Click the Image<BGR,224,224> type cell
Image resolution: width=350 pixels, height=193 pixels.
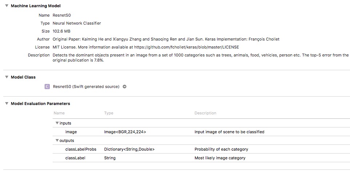point(125,132)
